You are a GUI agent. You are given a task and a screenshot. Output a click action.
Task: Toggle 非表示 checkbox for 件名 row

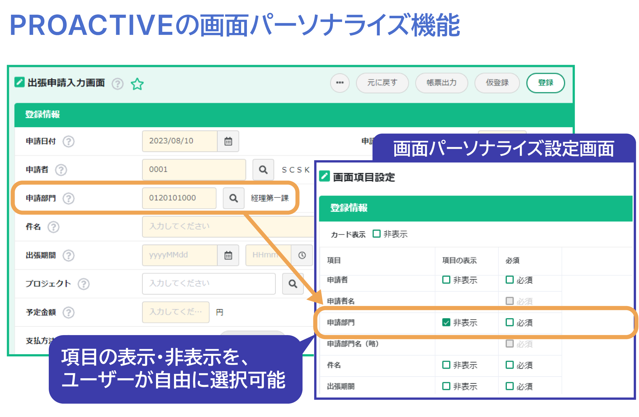(x=446, y=365)
